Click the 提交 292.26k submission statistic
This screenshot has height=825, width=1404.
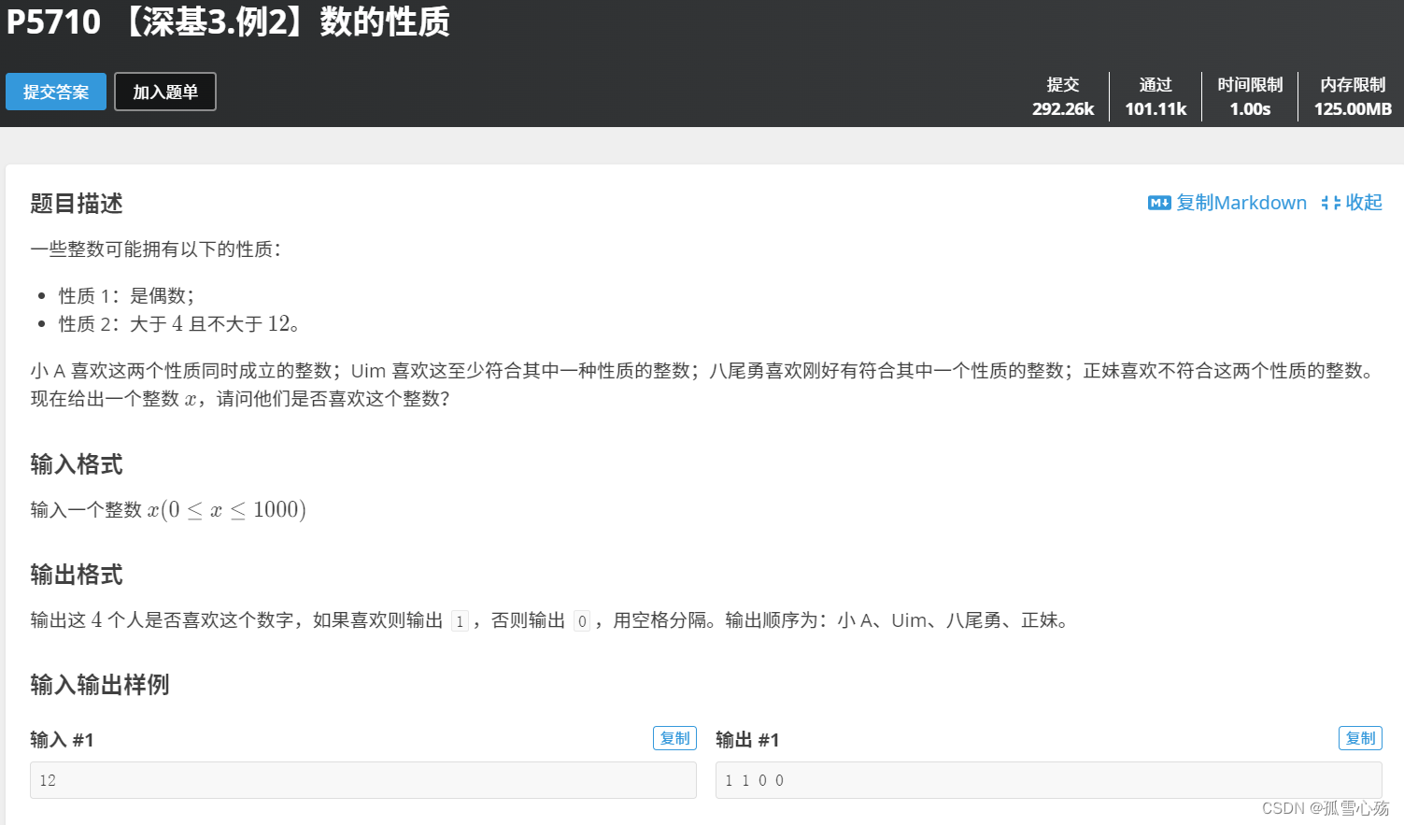(x=1063, y=96)
